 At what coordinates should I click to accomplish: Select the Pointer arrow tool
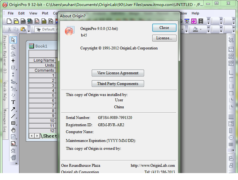(13, 40)
